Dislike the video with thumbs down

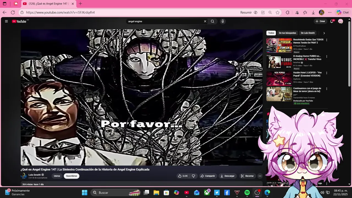click(194, 176)
